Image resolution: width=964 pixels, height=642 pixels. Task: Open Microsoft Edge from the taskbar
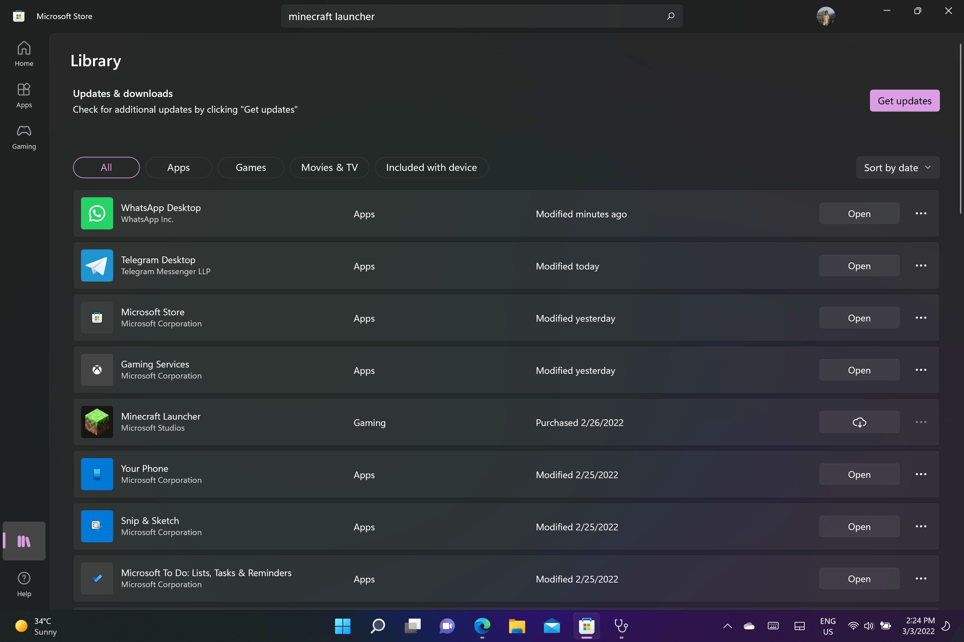482,626
